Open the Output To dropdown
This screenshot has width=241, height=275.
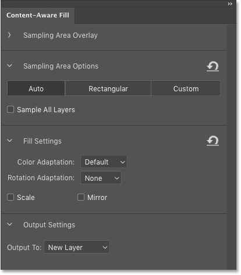click(77, 247)
